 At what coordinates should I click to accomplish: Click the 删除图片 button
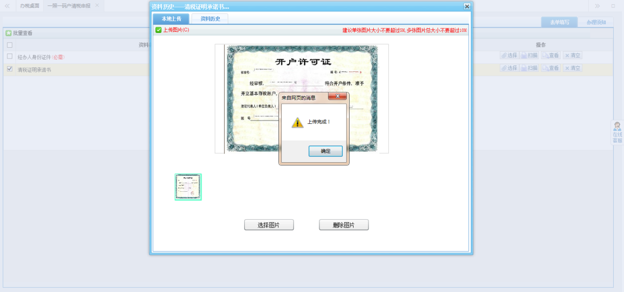(343, 225)
